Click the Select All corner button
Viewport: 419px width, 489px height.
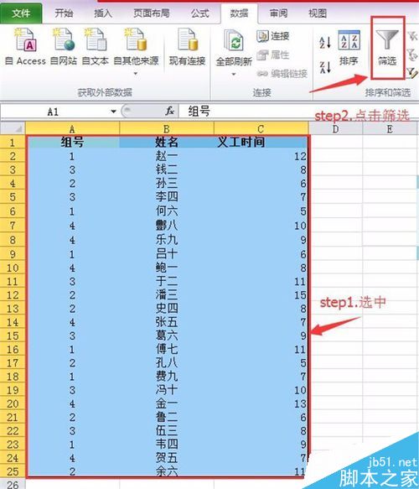[13, 128]
